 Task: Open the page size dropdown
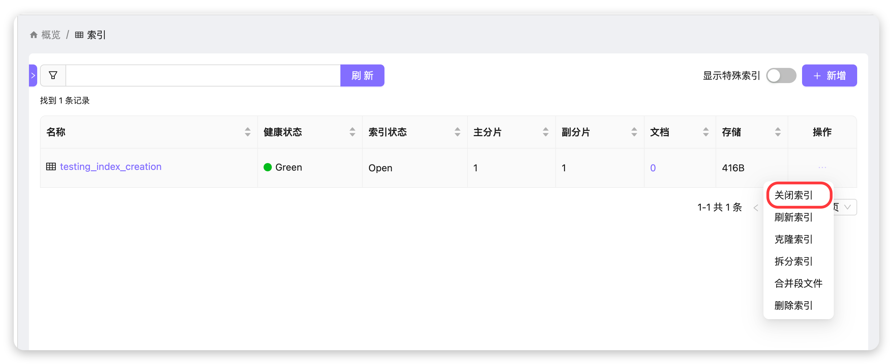(846, 207)
